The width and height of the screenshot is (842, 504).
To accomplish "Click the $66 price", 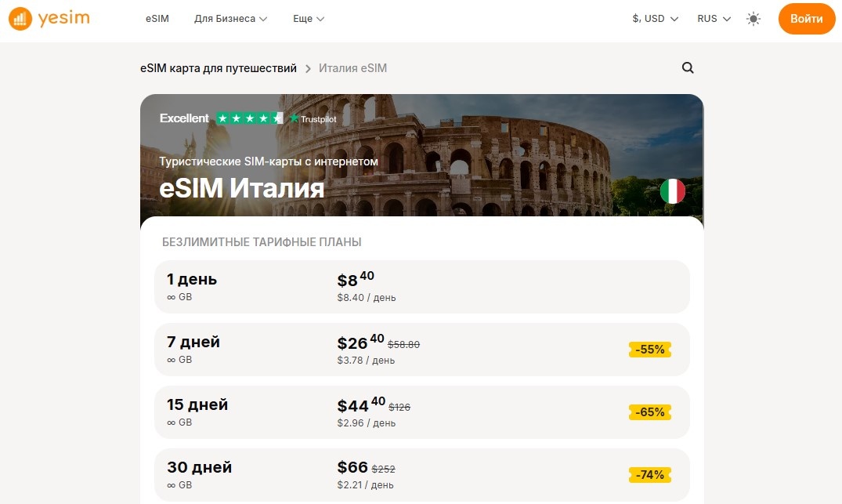I will (352, 467).
